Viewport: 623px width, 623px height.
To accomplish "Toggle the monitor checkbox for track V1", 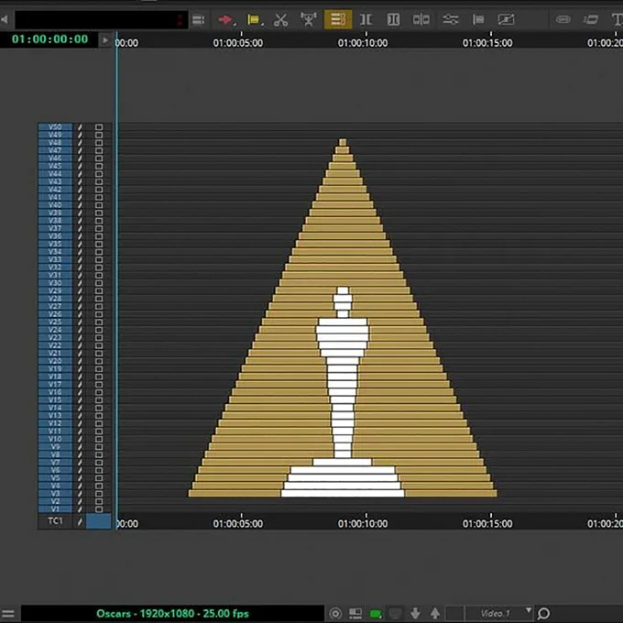I will point(99,509).
